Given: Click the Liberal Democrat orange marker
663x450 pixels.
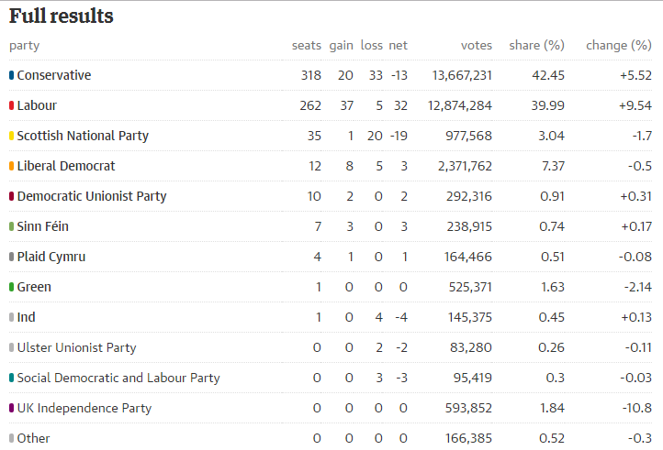Looking at the screenshot, I should pos(11,166).
